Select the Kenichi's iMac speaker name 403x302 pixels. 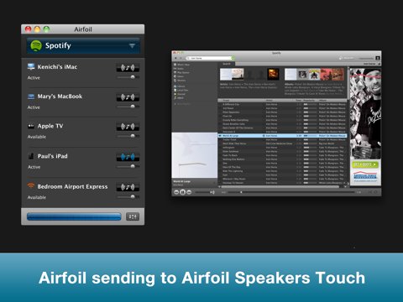pos(57,67)
